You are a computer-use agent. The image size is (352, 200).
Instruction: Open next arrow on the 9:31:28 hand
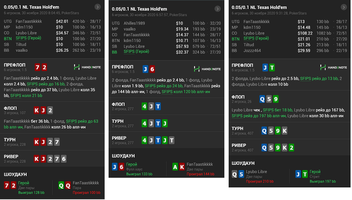[x=343, y=7]
